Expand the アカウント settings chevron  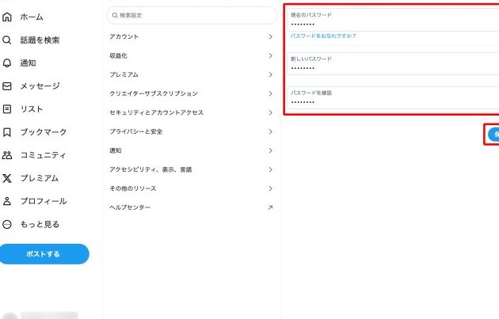click(270, 36)
